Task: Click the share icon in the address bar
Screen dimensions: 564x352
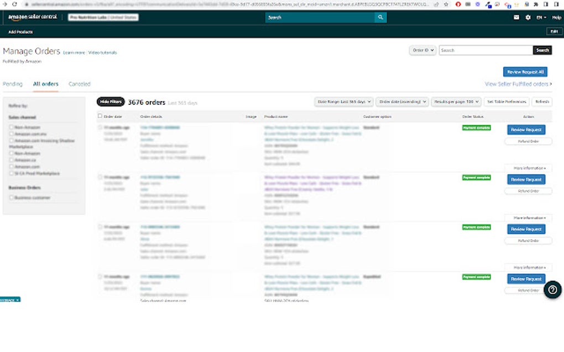Action: click(436, 4)
